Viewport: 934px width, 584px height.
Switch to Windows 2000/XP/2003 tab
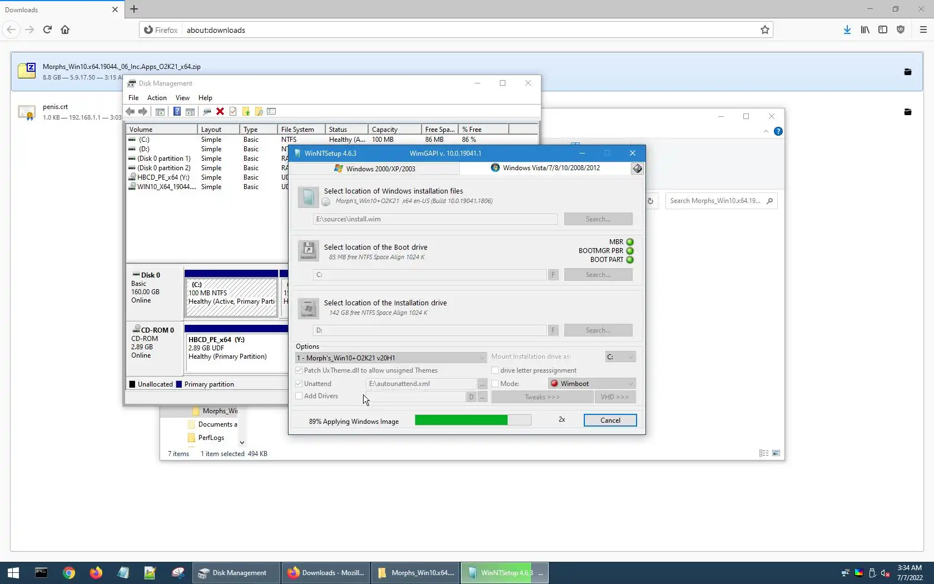[x=375, y=169]
